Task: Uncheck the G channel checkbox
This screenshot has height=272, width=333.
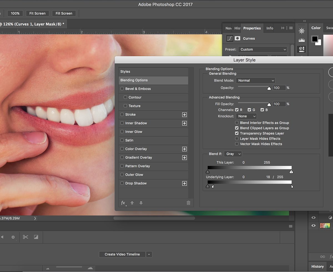Action: coord(249,110)
